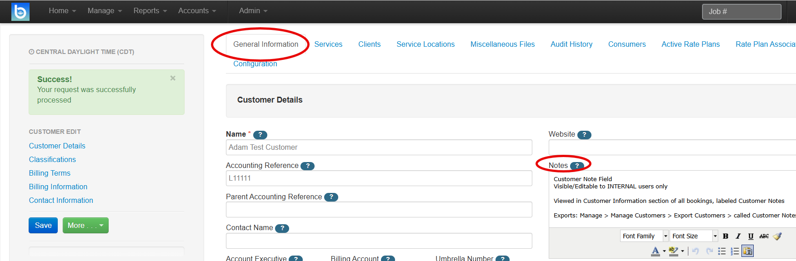The width and height of the screenshot is (796, 261).
Task: Click the empty Parent Accounting Reference field
Action: [379, 210]
